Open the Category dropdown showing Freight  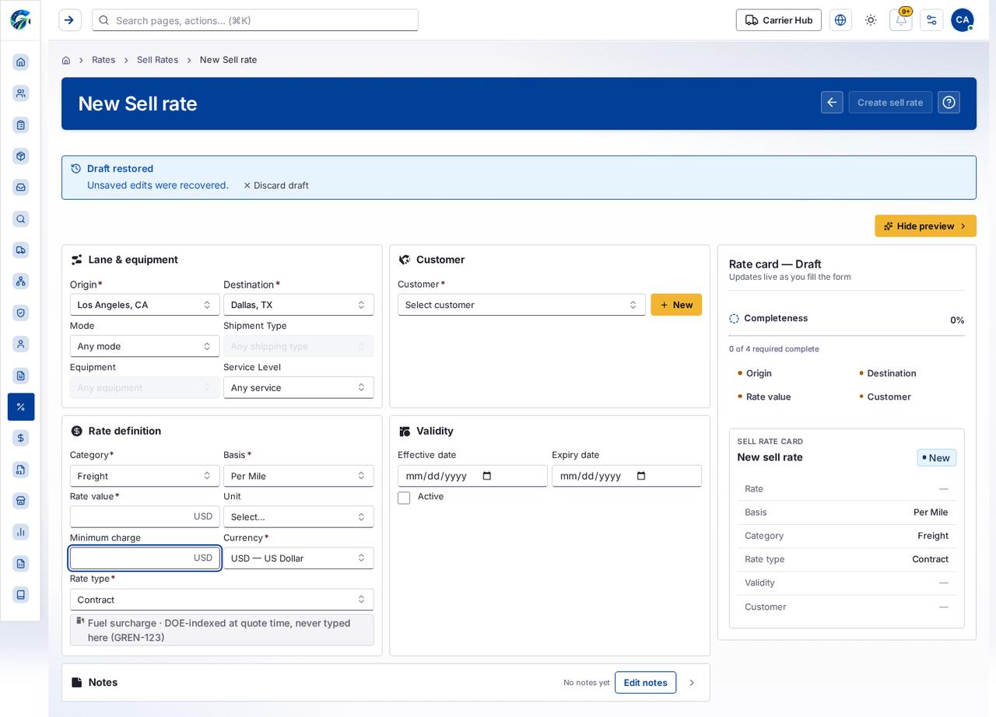click(x=145, y=476)
